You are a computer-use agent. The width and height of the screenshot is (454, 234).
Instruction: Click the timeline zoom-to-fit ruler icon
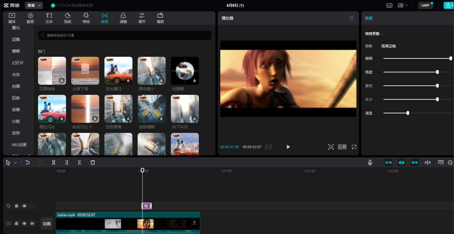tap(441, 163)
